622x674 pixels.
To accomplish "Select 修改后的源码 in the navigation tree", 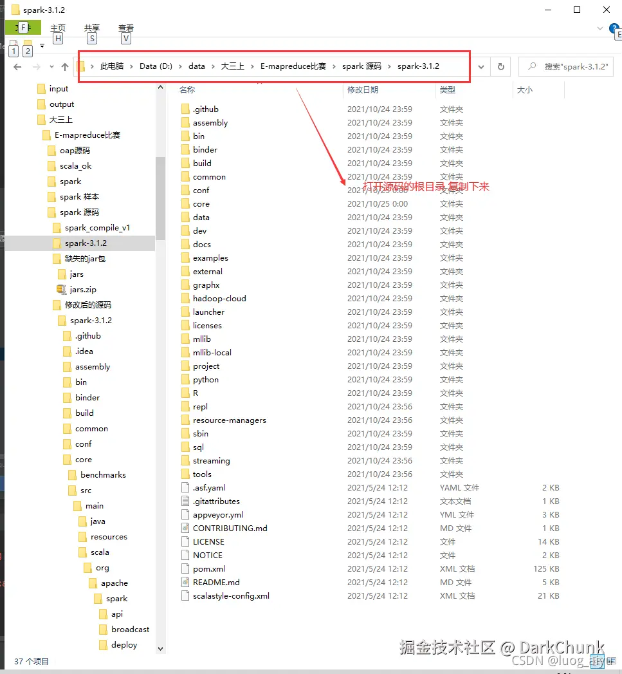I will 82,305.
